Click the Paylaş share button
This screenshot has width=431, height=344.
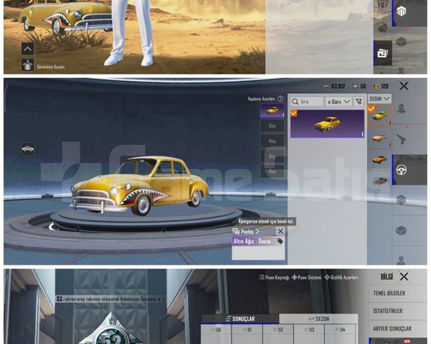(x=246, y=232)
